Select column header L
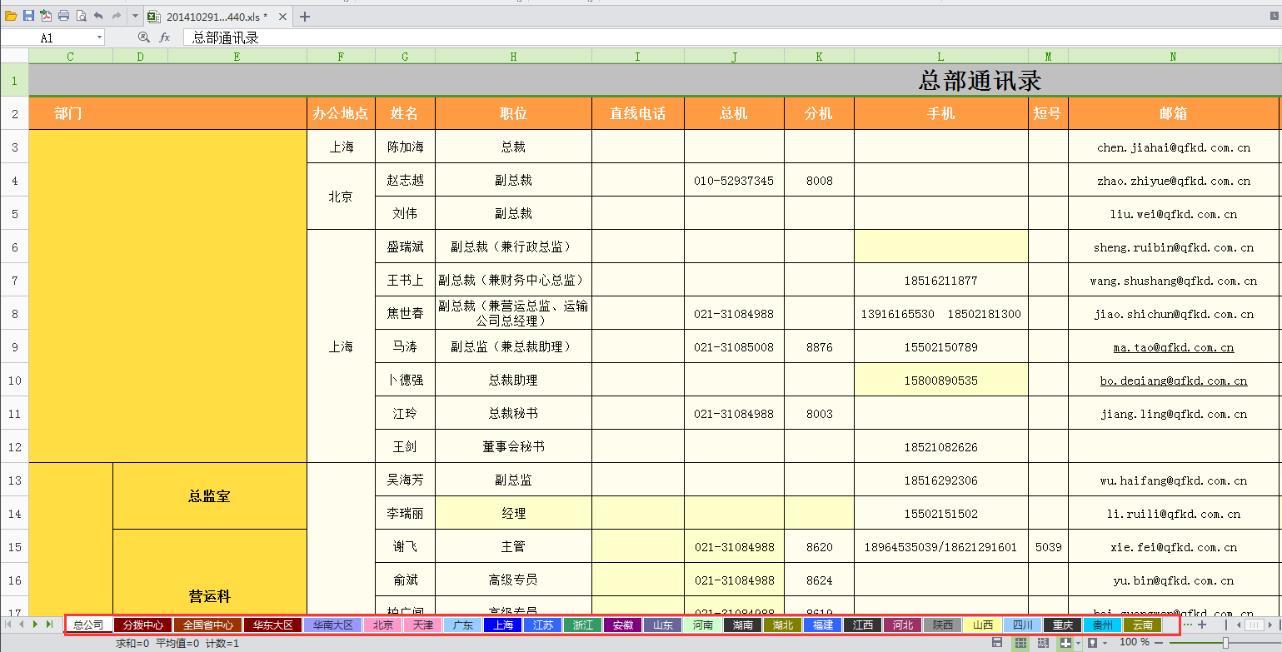The width and height of the screenshot is (1282, 652). (941, 57)
